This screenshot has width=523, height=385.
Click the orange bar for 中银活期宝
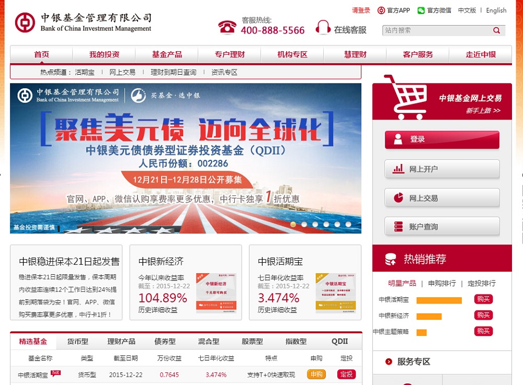coord(439,301)
